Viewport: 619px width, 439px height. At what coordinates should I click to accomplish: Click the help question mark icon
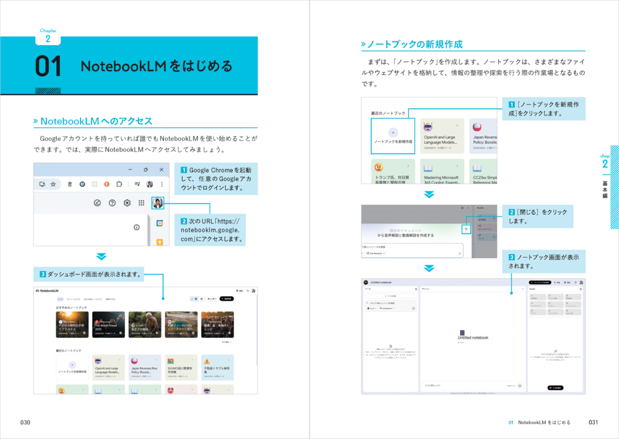(112, 202)
